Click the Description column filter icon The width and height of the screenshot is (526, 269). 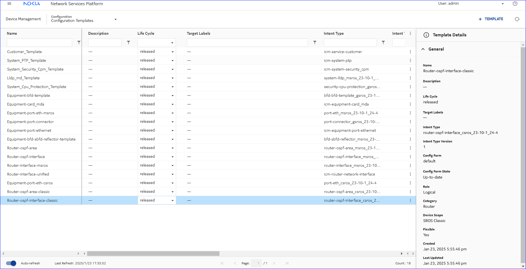click(128, 43)
